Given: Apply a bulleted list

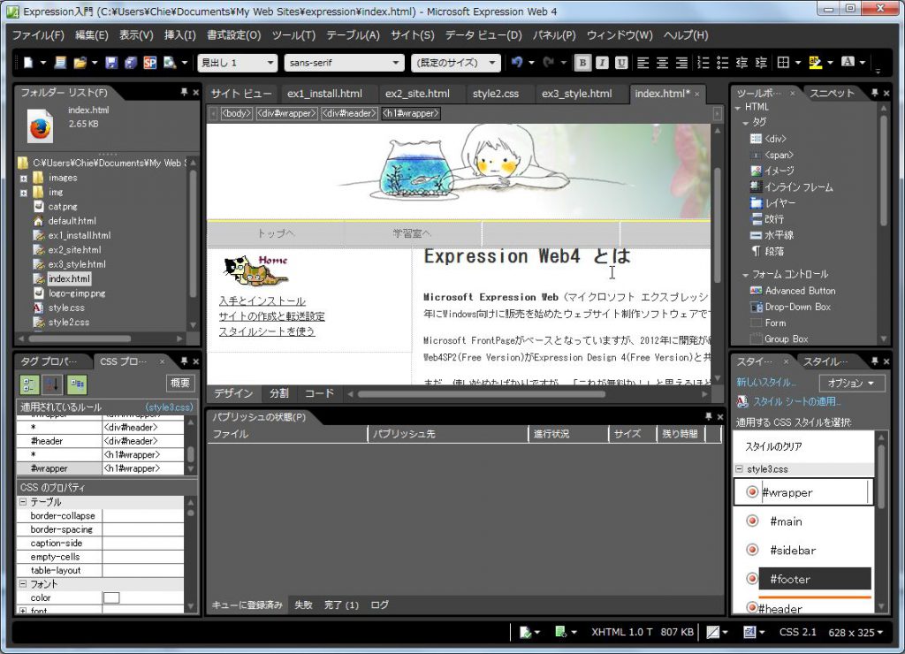Looking at the screenshot, I should click(722, 63).
